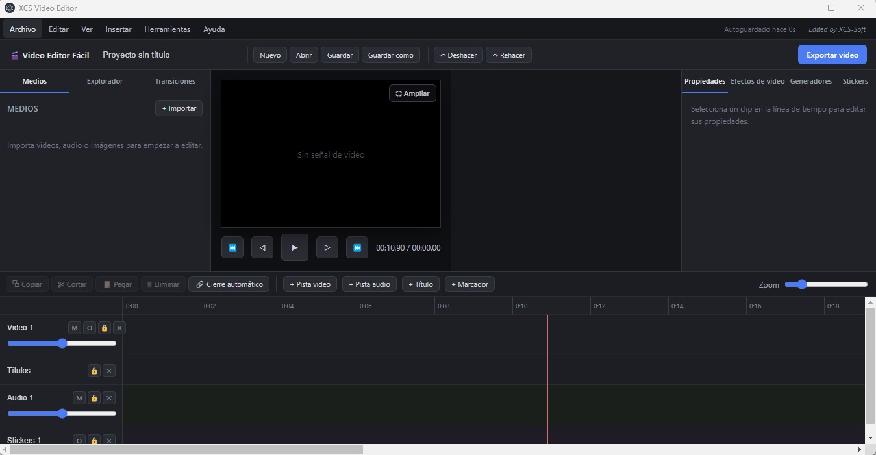
Task: Add a title with the + Título button
Action: point(421,284)
